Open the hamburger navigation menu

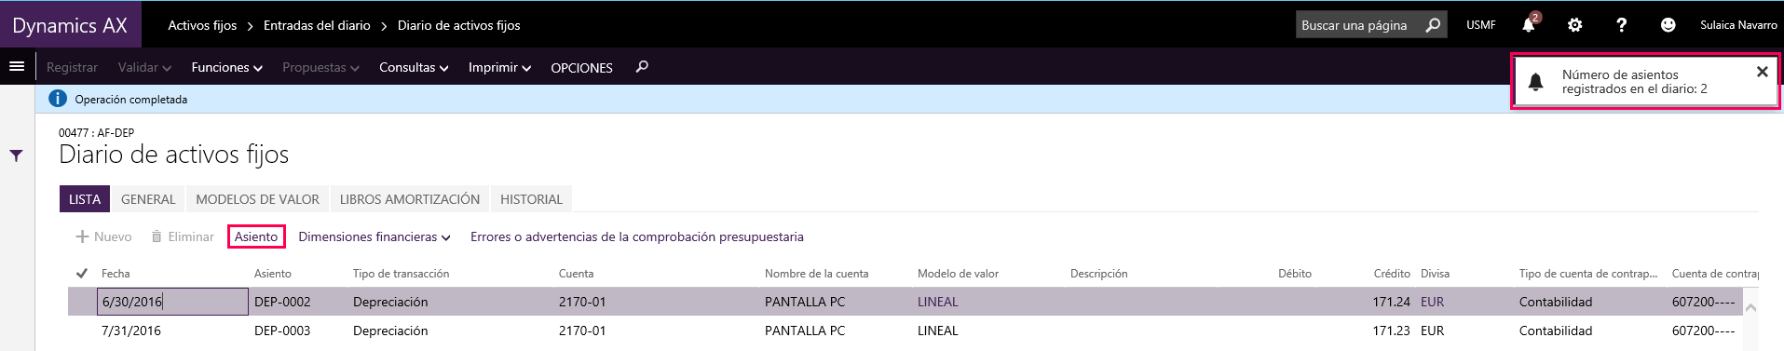(x=16, y=66)
